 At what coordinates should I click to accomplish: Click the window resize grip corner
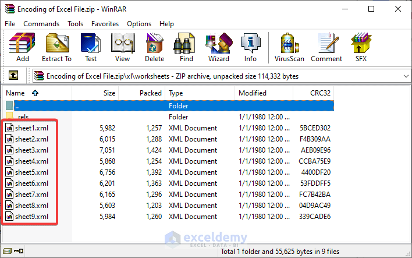coord(408,254)
